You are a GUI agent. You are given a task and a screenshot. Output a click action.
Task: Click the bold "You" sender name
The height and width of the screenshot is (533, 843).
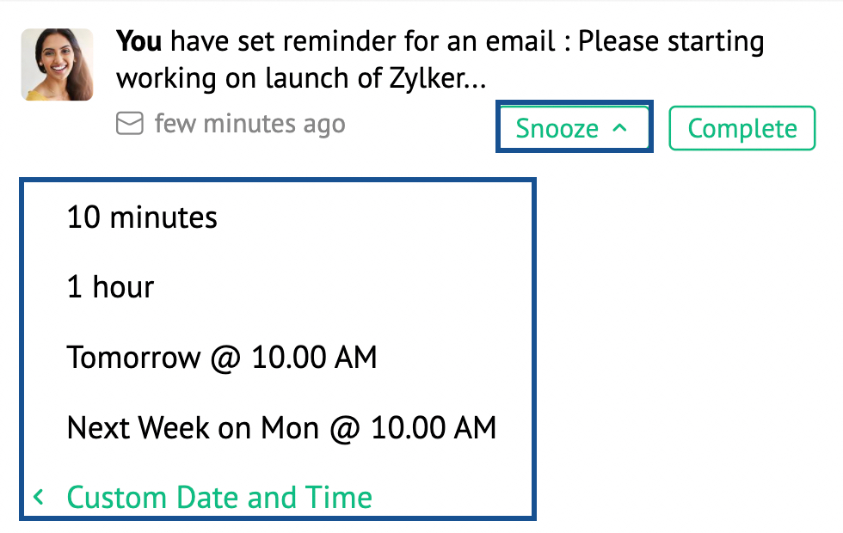click(x=140, y=41)
